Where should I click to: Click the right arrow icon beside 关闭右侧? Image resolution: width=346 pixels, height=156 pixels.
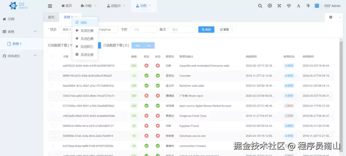[x=77, y=38]
